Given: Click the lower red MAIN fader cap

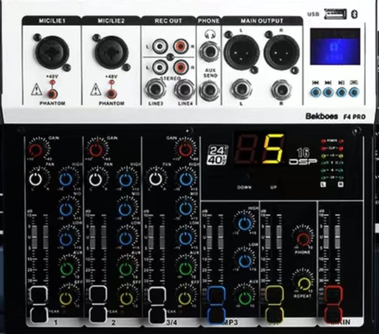Looking at the screenshot, I should (x=333, y=314).
